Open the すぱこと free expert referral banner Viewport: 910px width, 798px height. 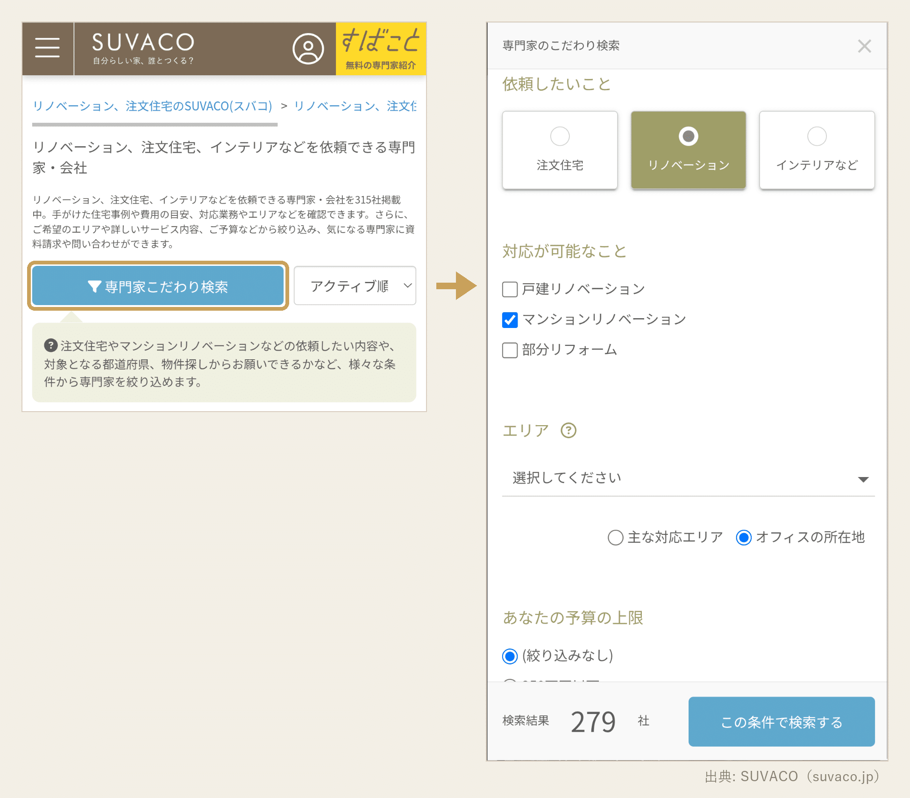click(381, 49)
